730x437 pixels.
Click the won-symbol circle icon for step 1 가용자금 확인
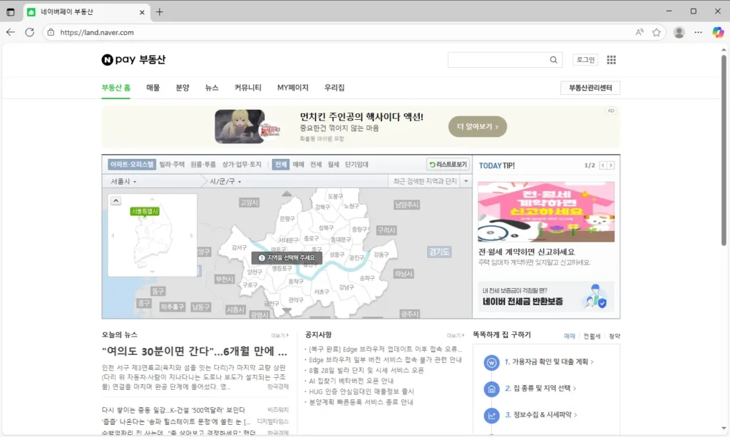click(x=490, y=361)
